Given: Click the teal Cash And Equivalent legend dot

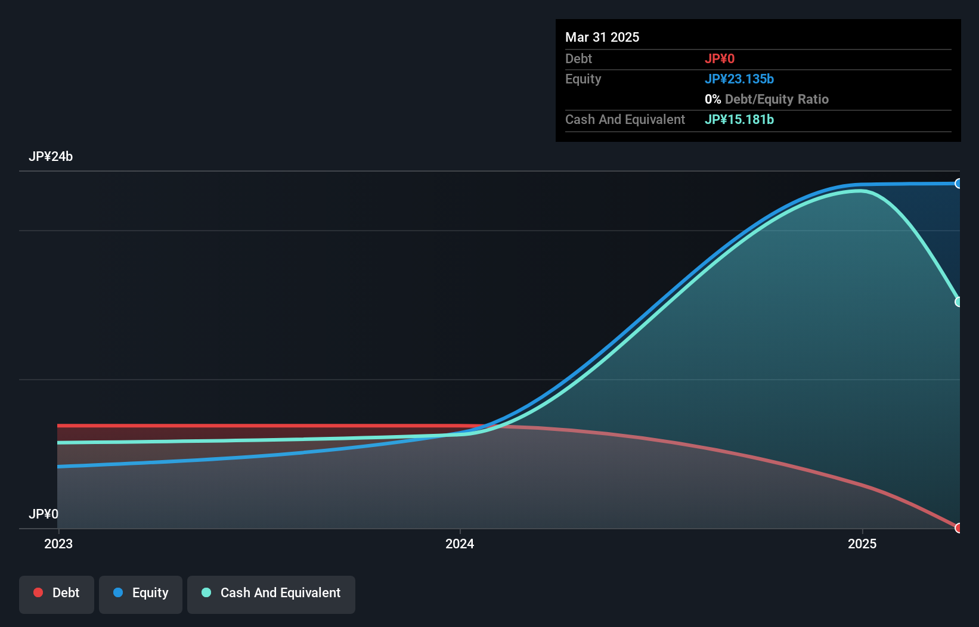Looking at the screenshot, I should pos(206,592).
